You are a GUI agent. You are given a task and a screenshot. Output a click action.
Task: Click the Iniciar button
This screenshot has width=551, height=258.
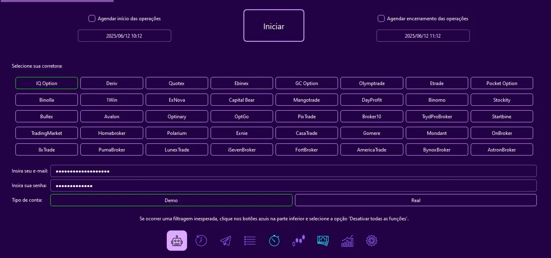(x=274, y=26)
